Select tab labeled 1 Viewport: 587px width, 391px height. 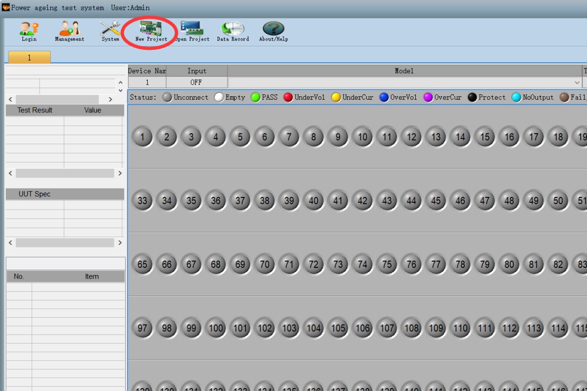[x=29, y=58]
